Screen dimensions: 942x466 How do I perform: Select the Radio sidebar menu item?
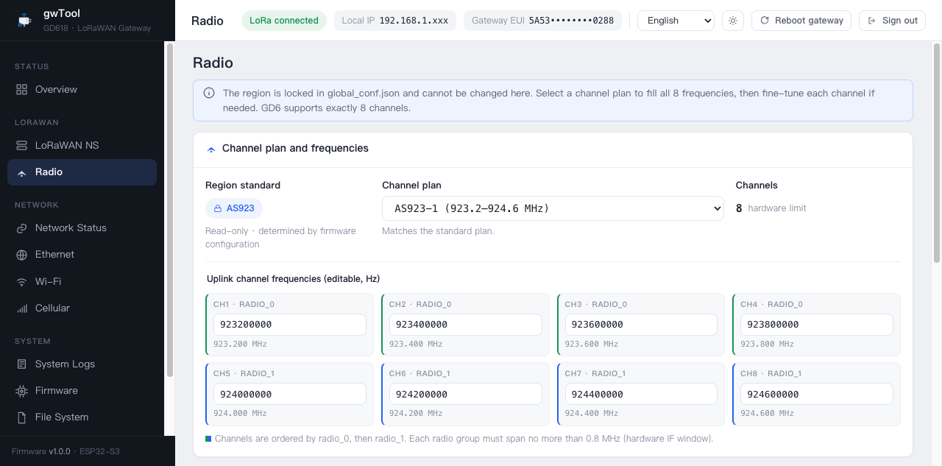tap(82, 172)
